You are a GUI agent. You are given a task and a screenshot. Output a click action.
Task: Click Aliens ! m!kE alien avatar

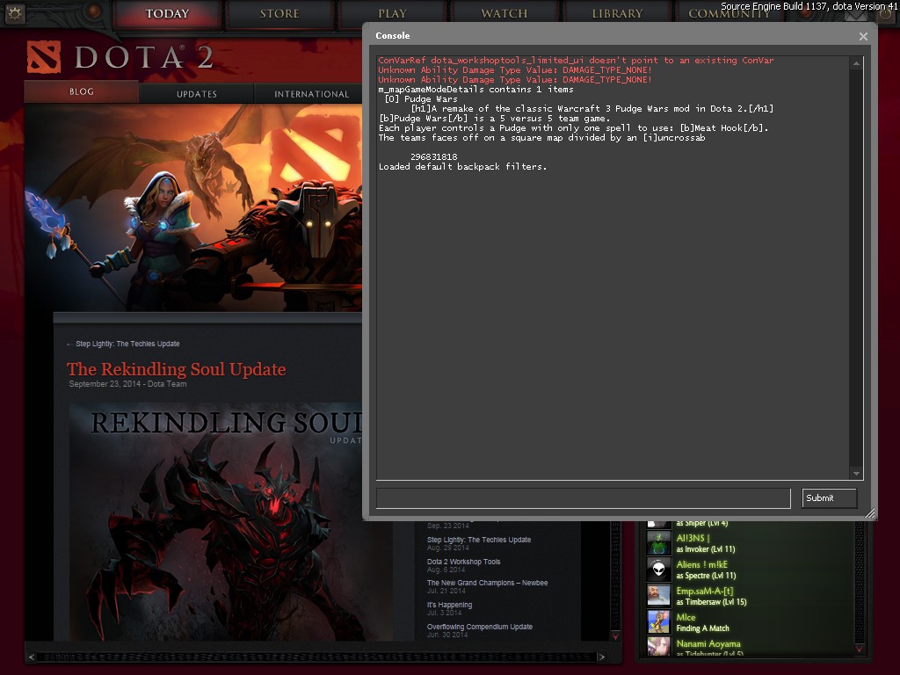pos(659,570)
